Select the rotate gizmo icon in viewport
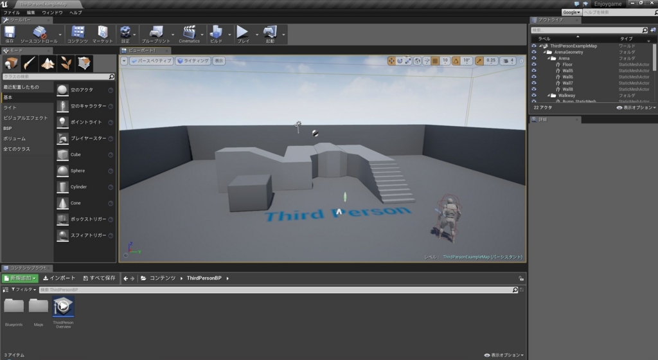Viewport: 658px width, 360px height. [x=400, y=61]
